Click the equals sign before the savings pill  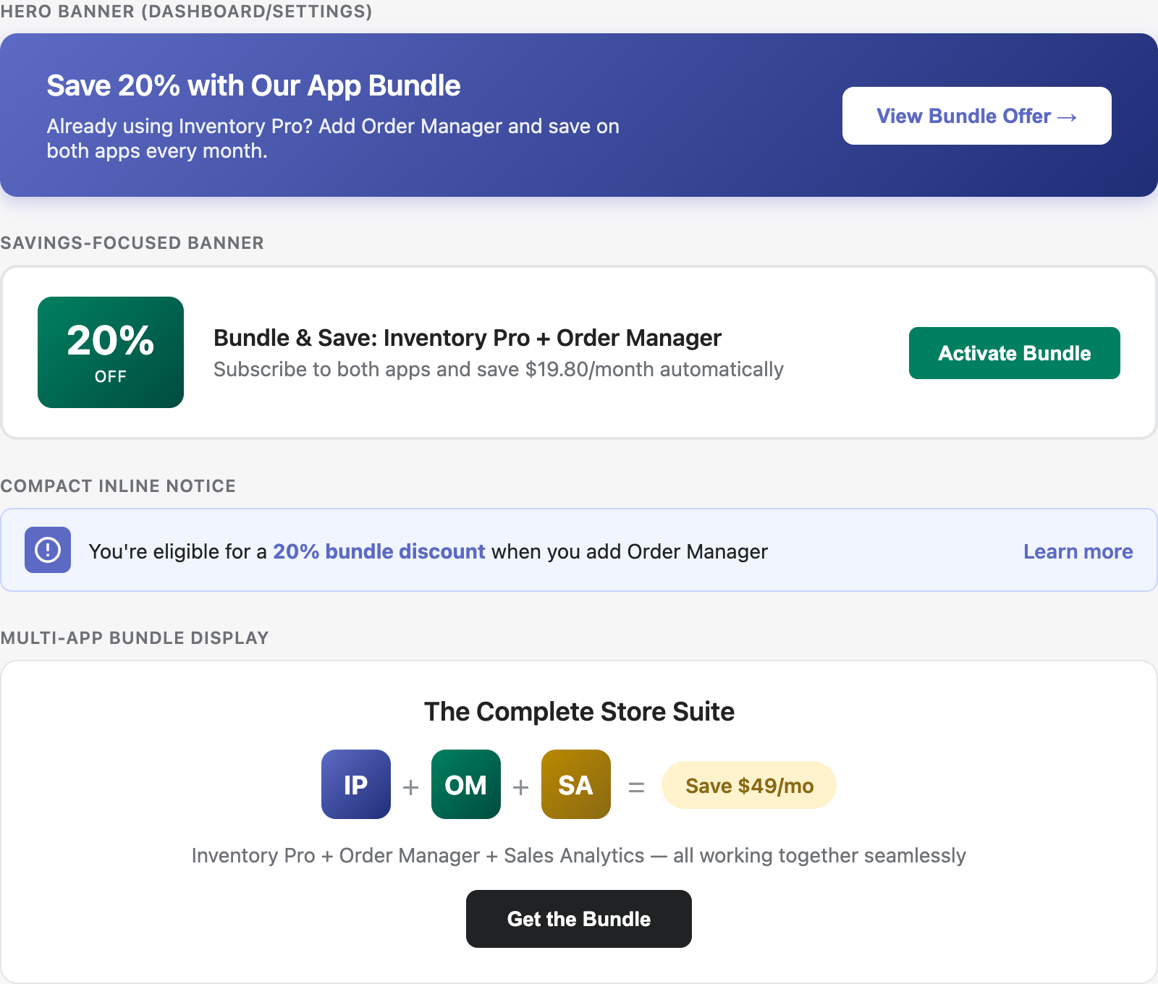coord(635,785)
